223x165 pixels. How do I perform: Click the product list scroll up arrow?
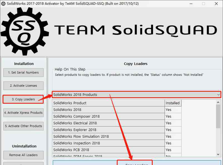pyautogui.click(x=218, y=102)
